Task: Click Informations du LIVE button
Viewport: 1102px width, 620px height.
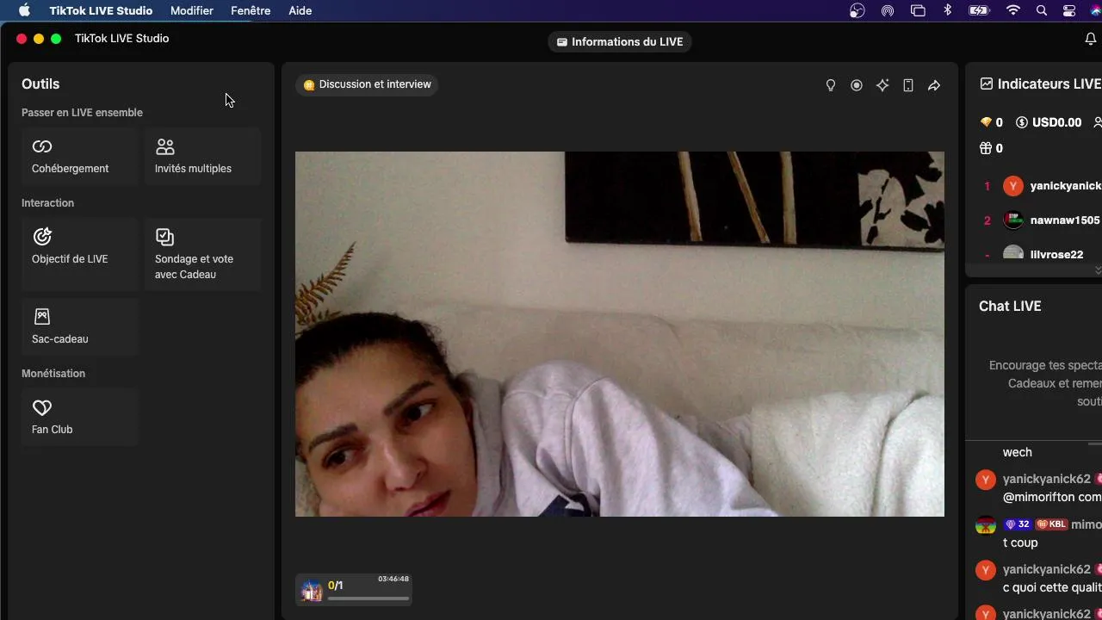Action: pyautogui.click(x=620, y=41)
